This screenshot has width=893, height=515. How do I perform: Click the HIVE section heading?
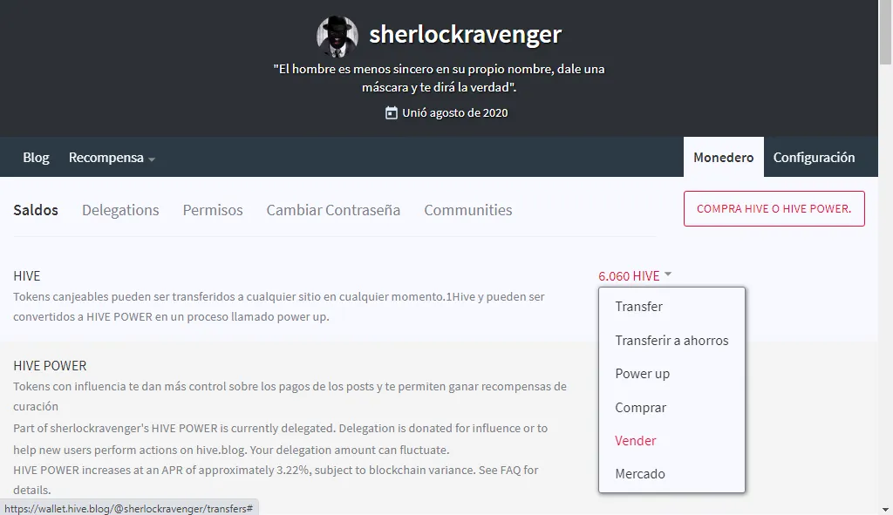pos(27,276)
